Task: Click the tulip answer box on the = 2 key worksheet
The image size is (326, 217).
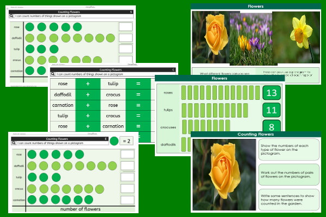Action: click(127, 177)
